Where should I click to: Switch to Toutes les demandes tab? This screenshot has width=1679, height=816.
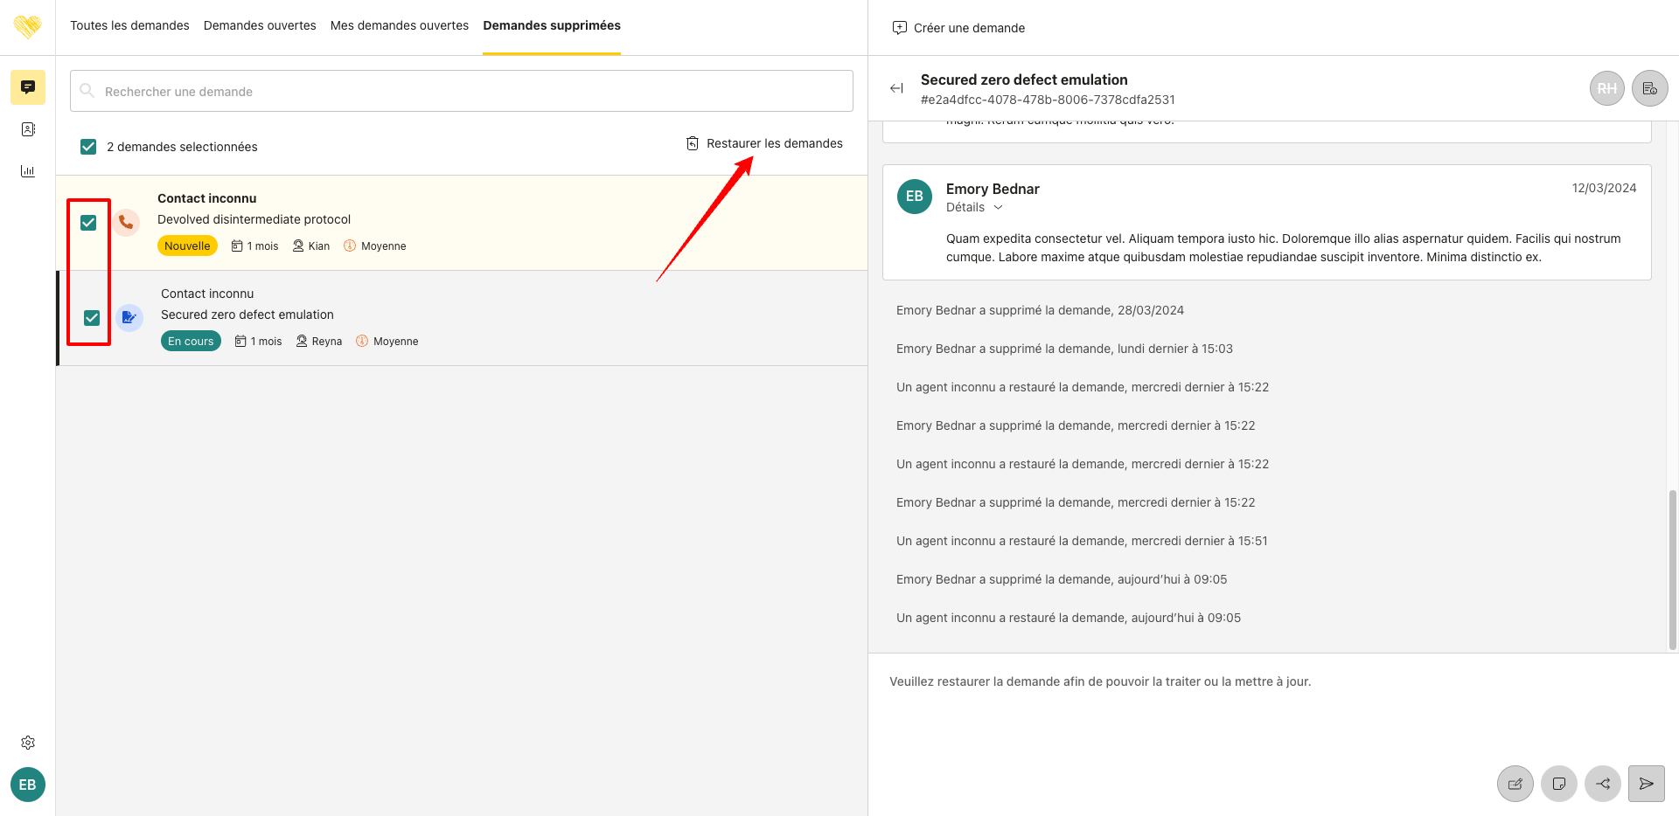tap(129, 25)
